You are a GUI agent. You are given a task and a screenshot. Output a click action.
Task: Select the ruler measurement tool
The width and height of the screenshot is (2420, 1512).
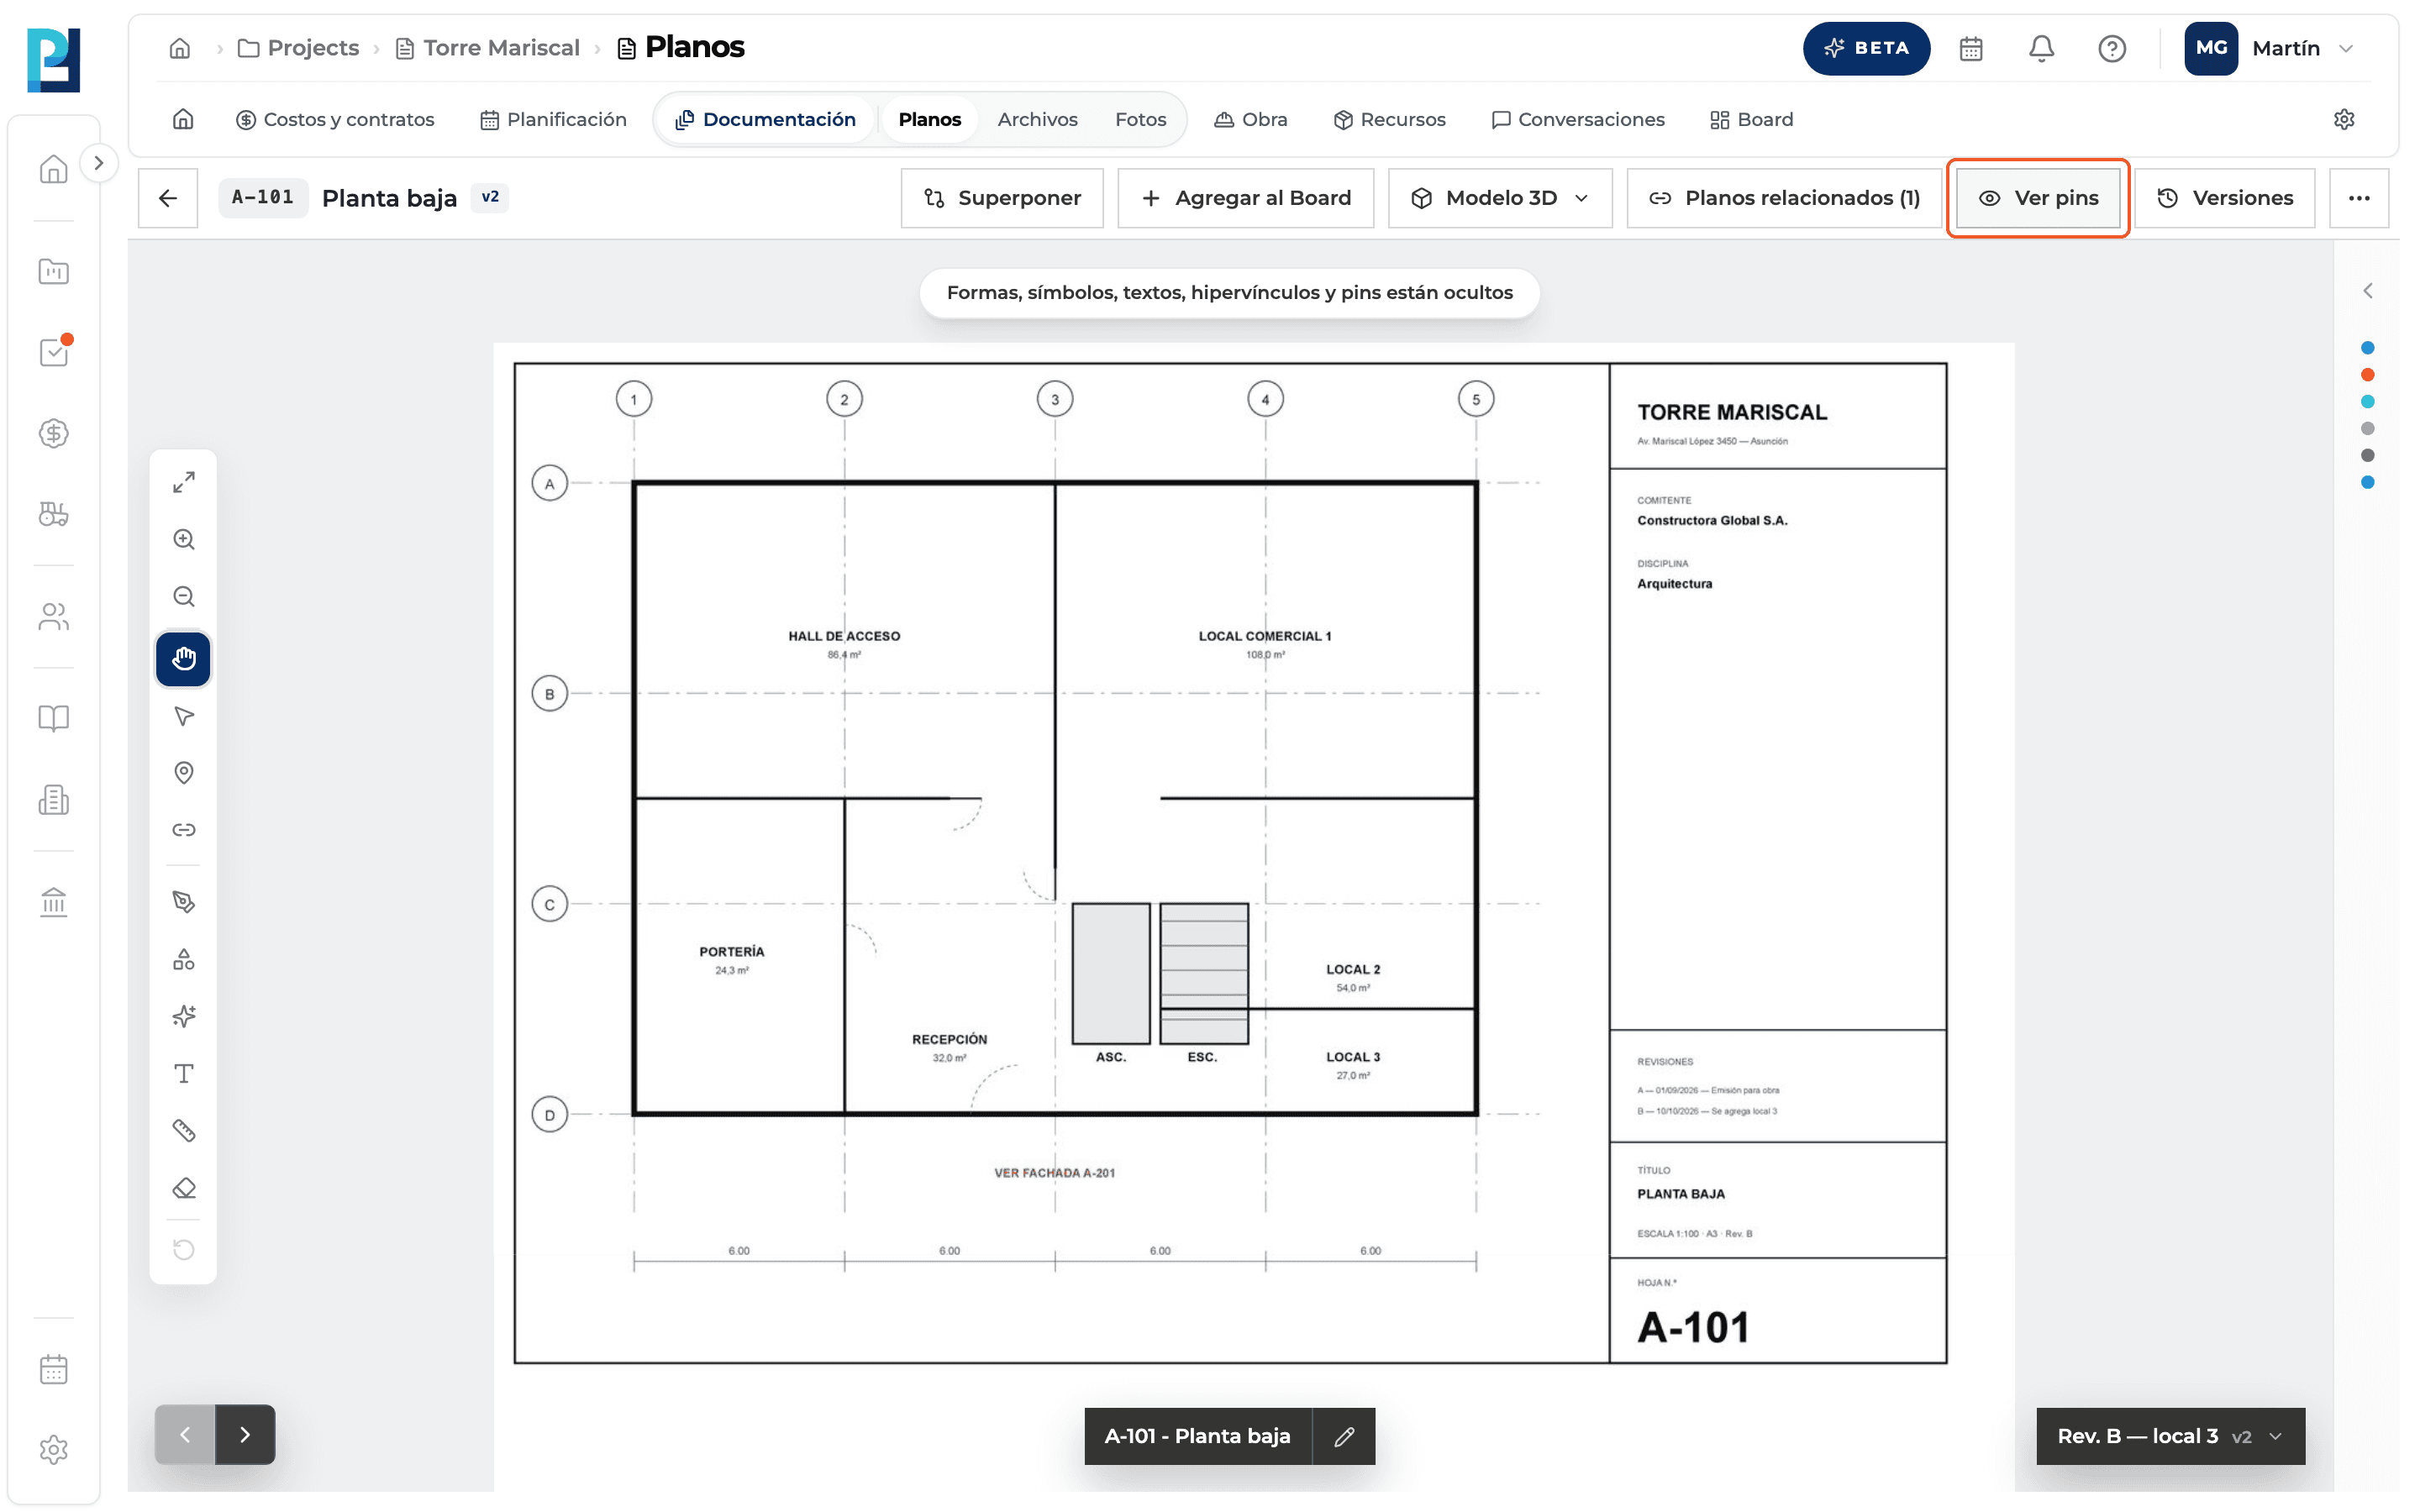click(x=183, y=1131)
